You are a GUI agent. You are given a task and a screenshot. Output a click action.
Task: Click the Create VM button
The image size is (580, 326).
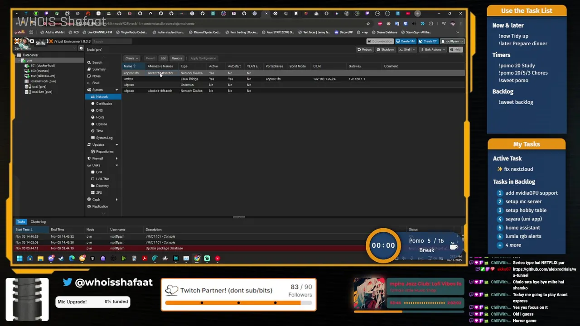(x=406, y=41)
